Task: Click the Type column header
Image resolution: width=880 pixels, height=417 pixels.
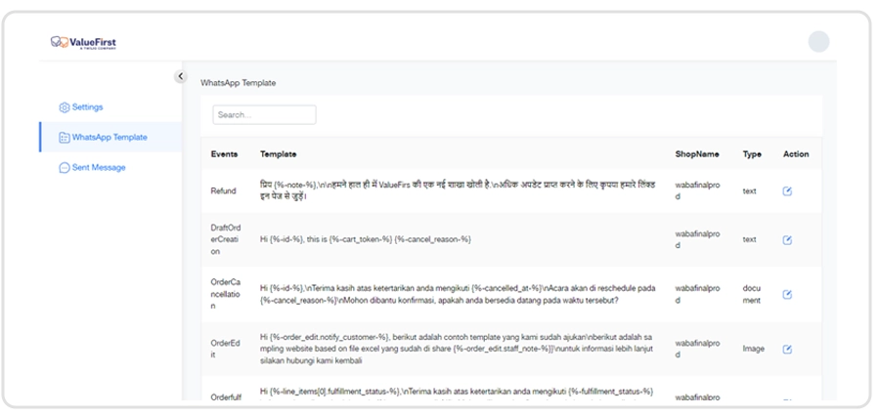Action: coord(751,154)
